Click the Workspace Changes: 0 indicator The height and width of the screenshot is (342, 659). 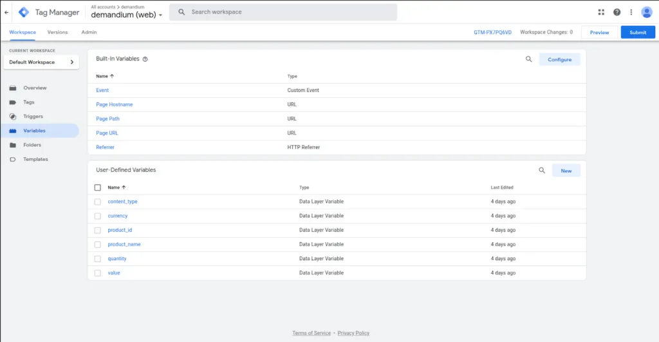(x=546, y=32)
